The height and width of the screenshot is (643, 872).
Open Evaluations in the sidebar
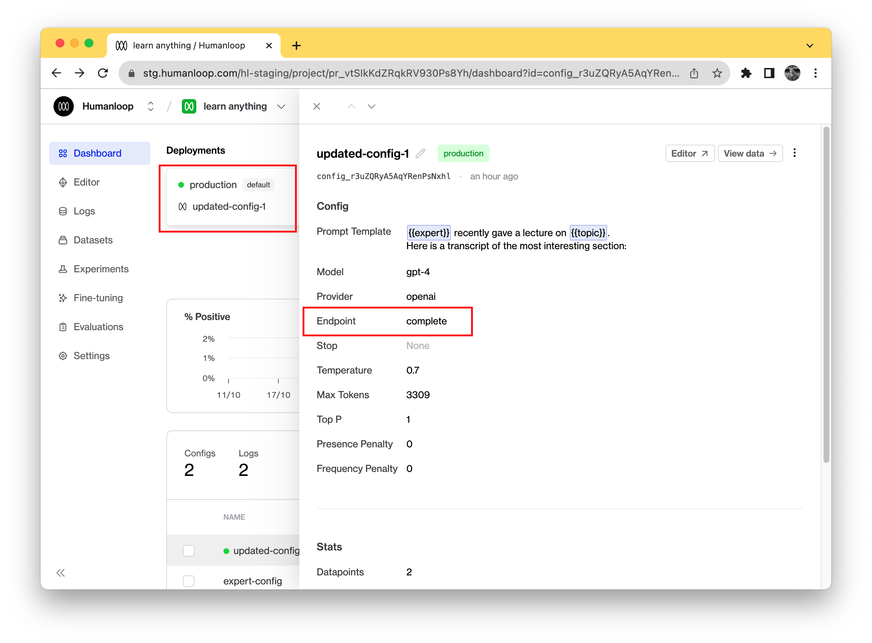pyautogui.click(x=98, y=327)
